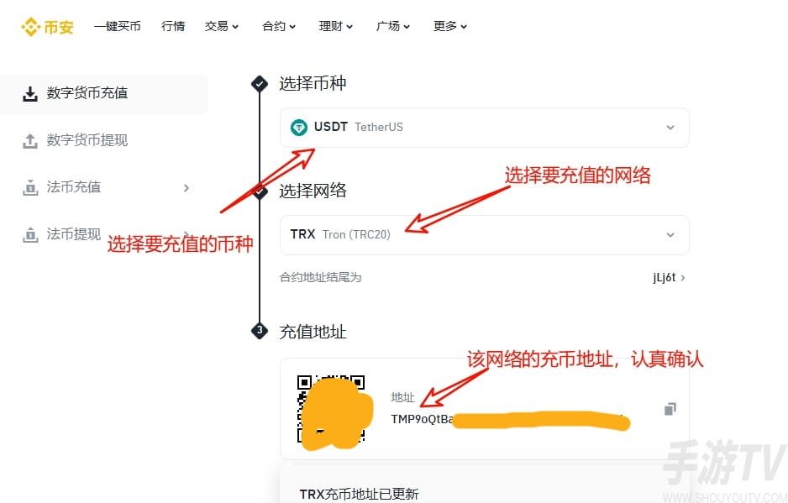
Task: View contract address ending jLj6t
Action: click(x=669, y=277)
